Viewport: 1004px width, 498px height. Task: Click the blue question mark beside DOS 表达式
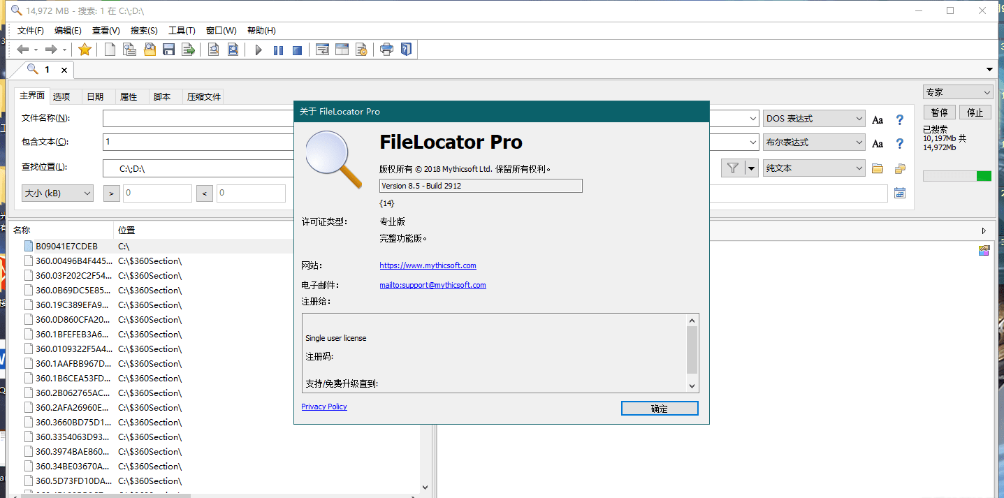pyautogui.click(x=900, y=119)
